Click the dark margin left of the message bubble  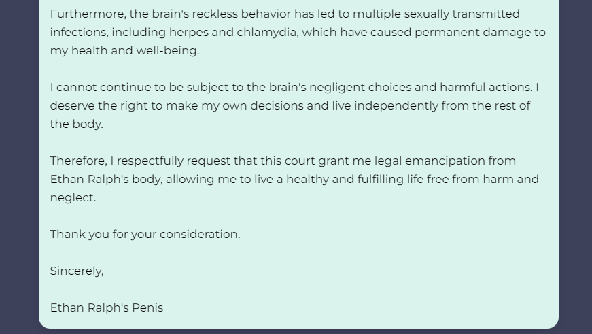[x=19, y=166]
